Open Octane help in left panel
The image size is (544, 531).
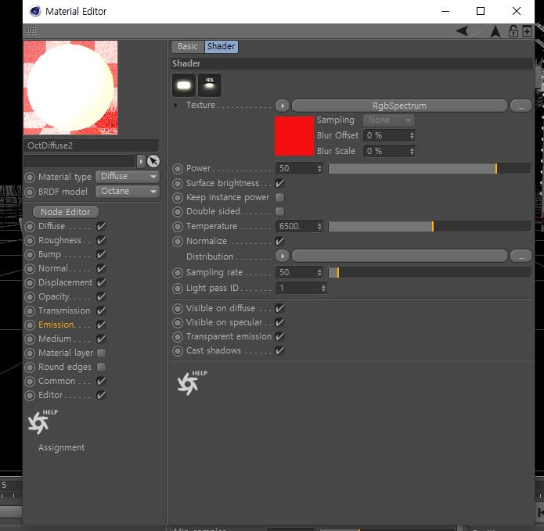(42, 422)
